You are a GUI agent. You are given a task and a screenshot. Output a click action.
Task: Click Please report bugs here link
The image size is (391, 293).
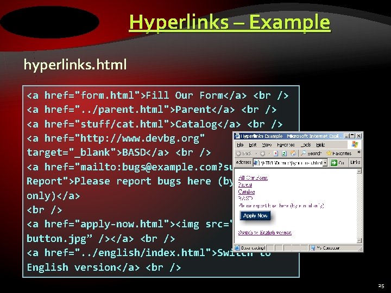point(281,206)
